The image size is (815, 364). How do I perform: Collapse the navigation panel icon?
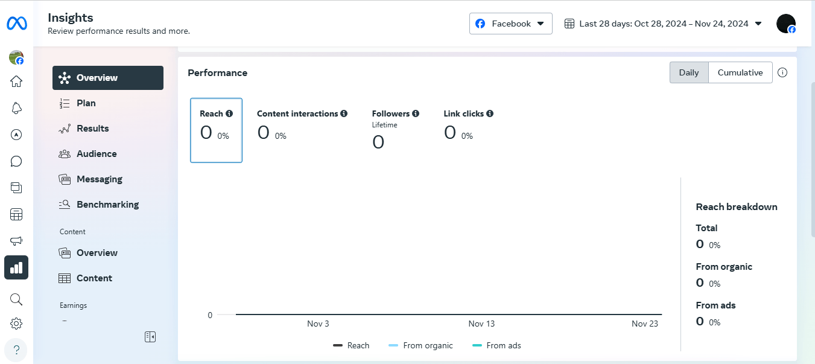point(150,337)
